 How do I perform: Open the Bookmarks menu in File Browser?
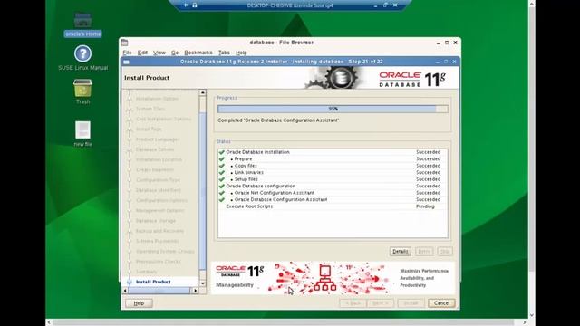click(x=198, y=53)
